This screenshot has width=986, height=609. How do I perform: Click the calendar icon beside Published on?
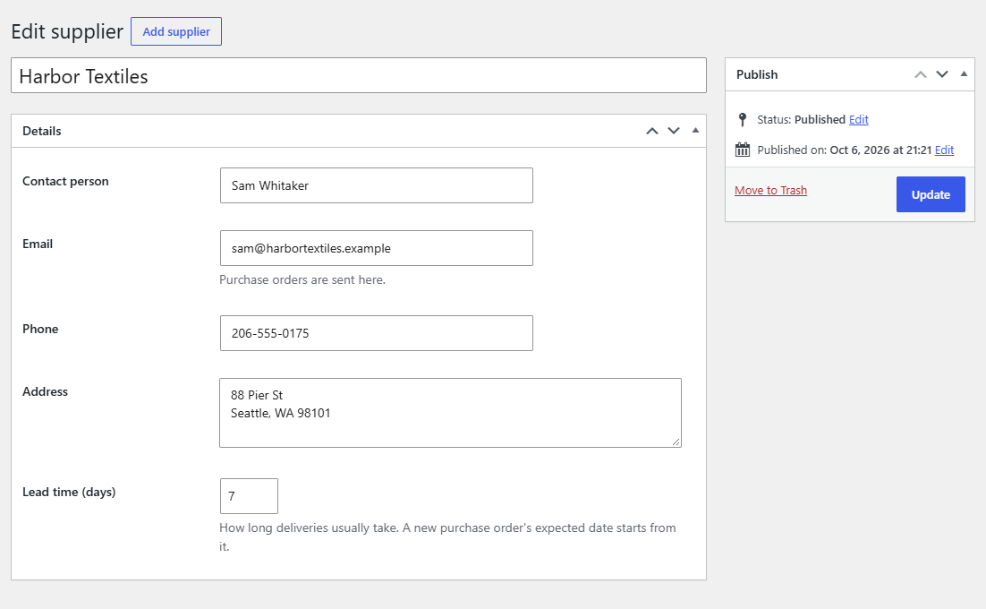tap(743, 150)
